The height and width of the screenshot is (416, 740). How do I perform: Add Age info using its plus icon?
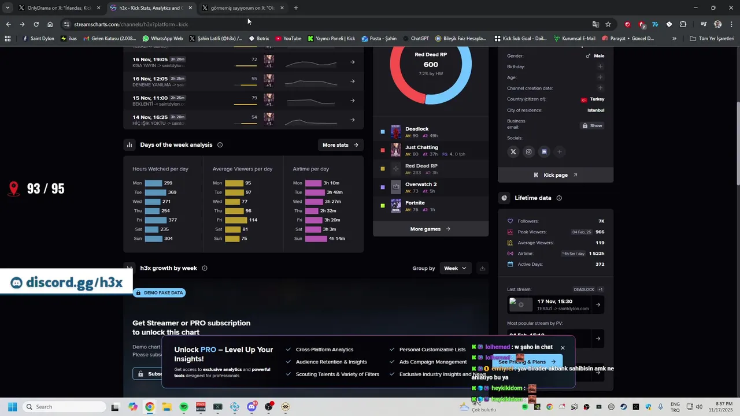pos(600,77)
